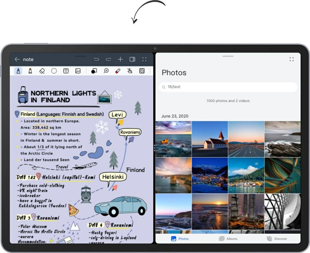
Task: Insert a text box with the T tool
Action: tap(66, 71)
